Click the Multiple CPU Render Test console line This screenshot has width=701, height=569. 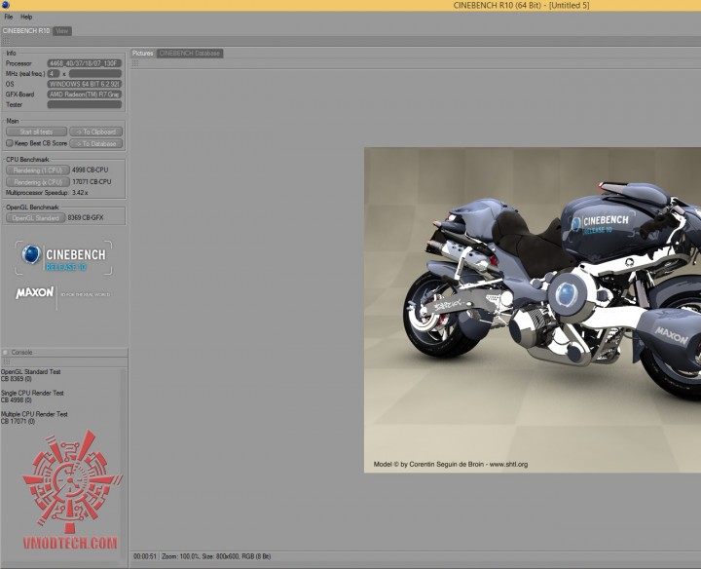[34, 414]
